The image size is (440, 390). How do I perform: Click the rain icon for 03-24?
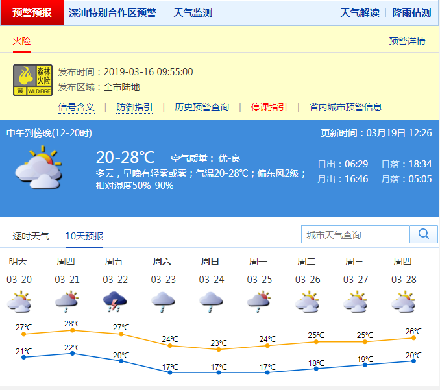(211, 302)
